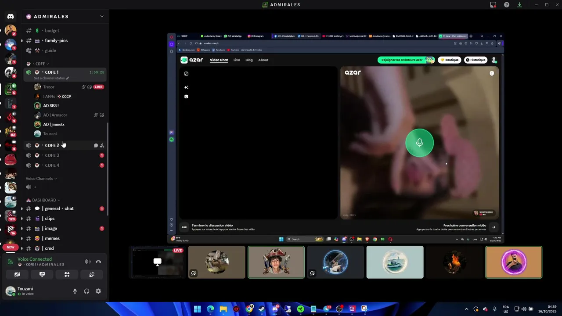
Task: Join the COFE 3 voice channel
Action: (65, 155)
